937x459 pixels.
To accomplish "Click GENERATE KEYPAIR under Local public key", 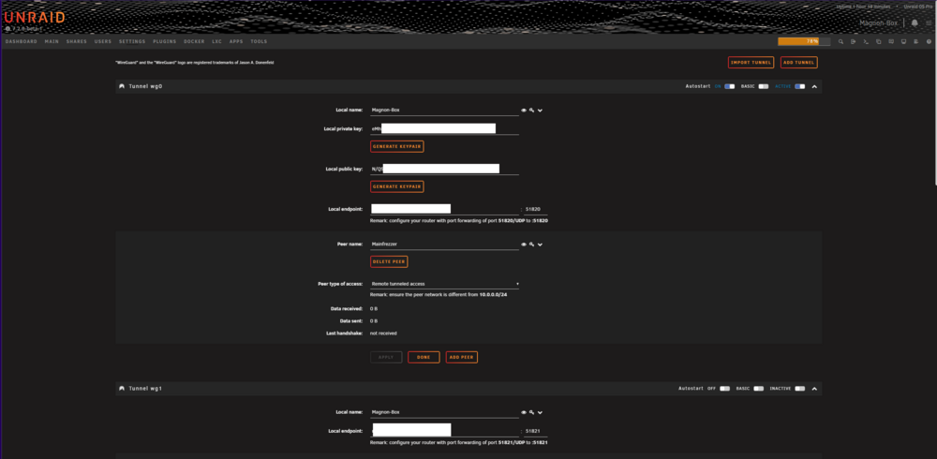I will coord(396,186).
